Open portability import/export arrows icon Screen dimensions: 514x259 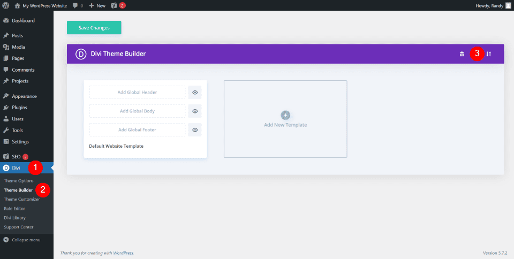tap(489, 54)
